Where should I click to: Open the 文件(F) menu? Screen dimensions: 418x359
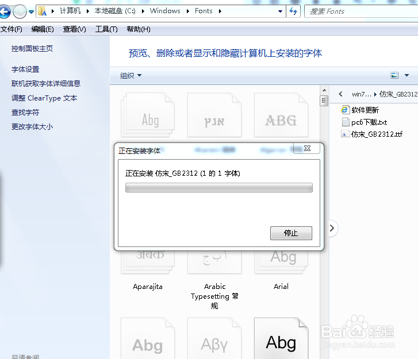[x=11, y=29]
